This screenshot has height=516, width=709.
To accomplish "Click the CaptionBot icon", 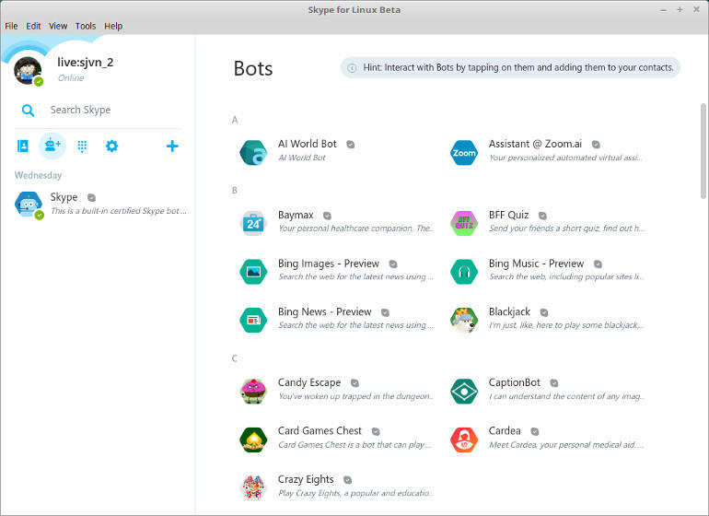I will click(x=464, y=391).
